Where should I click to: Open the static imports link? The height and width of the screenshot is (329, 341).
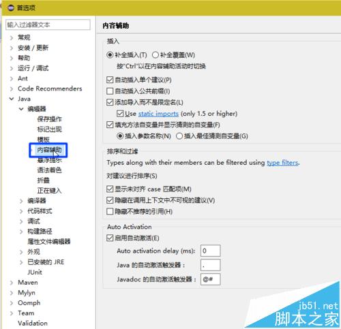158,114
